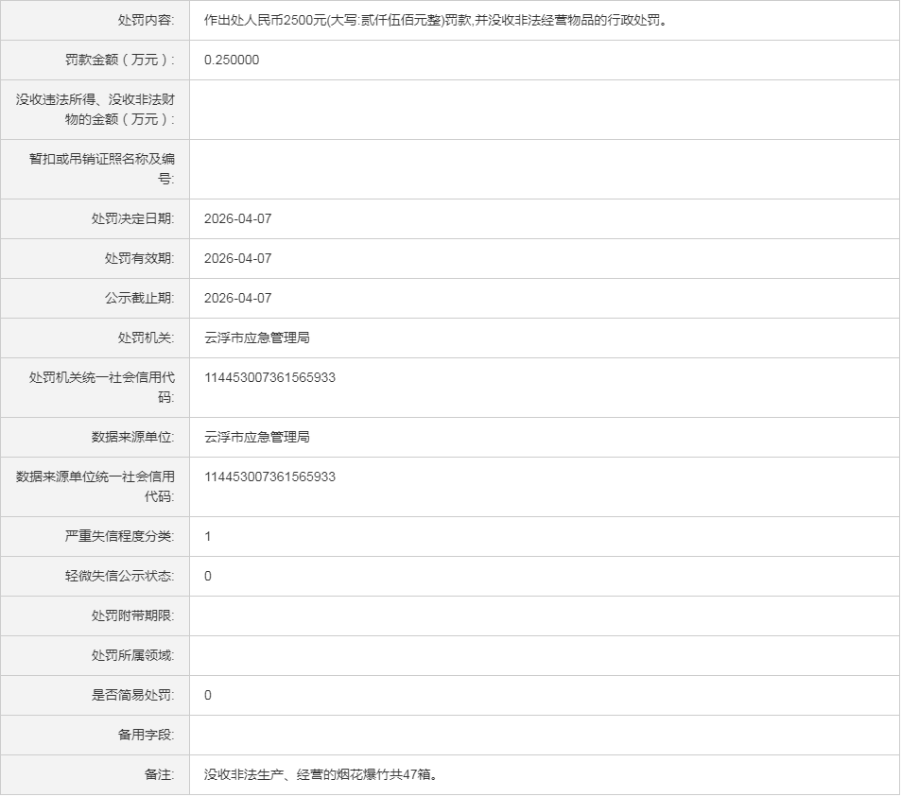Click the 处罚所属领域 label cell

click(x=95, y=655)
